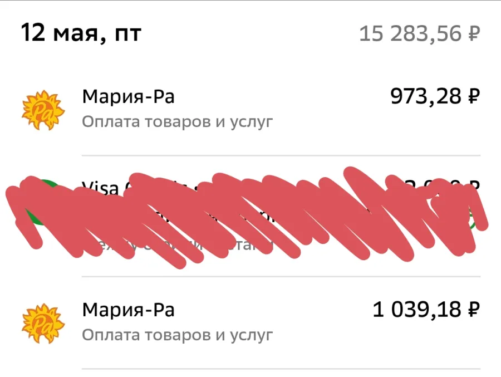Click the divider below the first Мария-Ра row
Image resolution: width=501 pixels, height=377 pixels.
(x=281, y=155)
